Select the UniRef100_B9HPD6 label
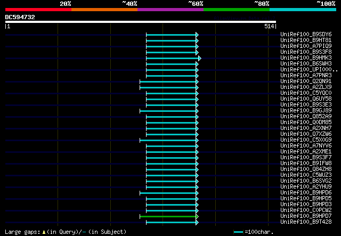The width and height of the screenshot is (341, 236). tap(306, 193)
